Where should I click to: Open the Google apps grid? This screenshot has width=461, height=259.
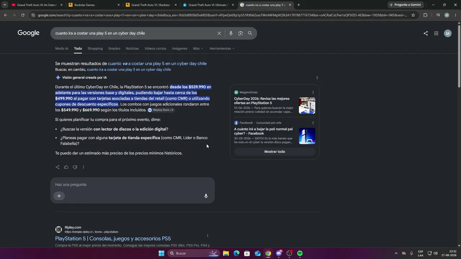pyautogui.click(x=436, y=33)
